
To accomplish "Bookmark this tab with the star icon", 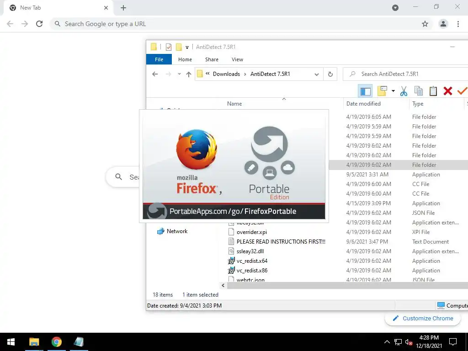I will pos(425,24).
